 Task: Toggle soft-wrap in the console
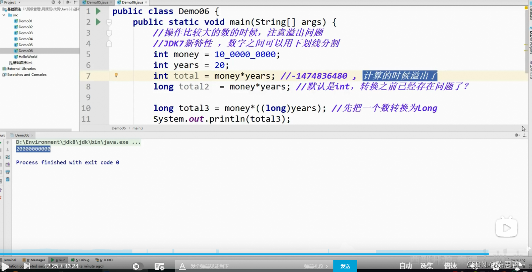pos(7,157)
